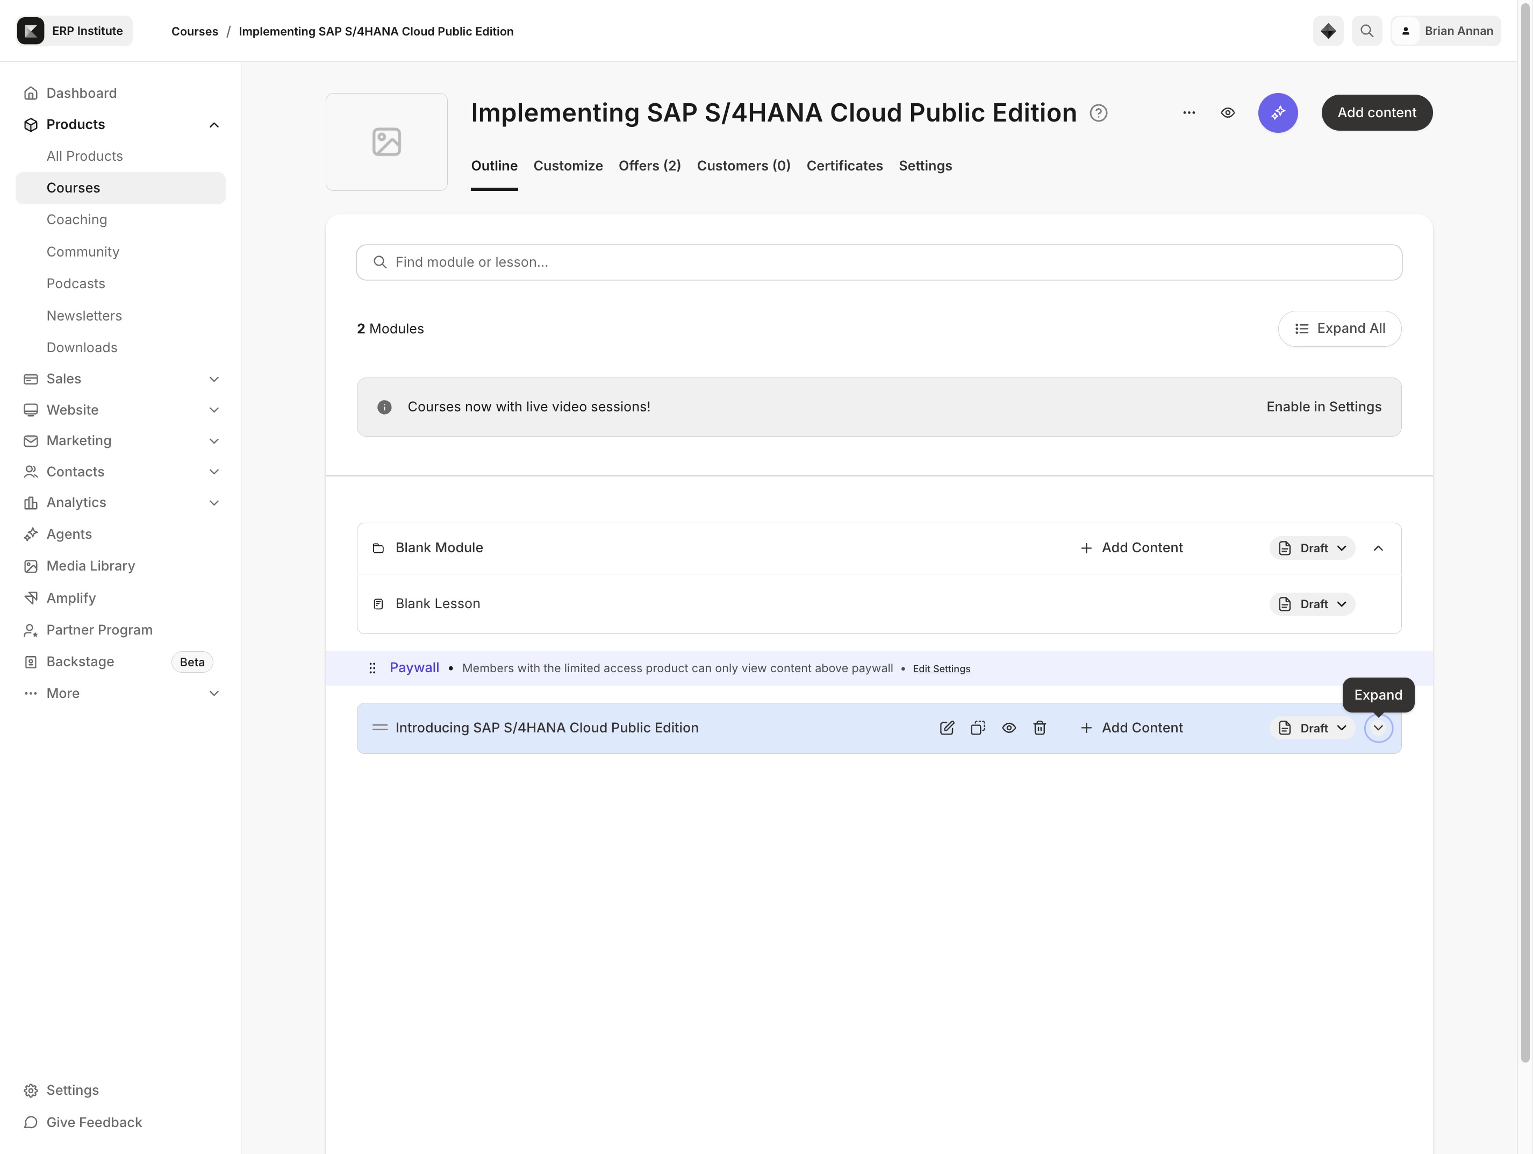This screenshot has height=1154, width=1533.
Task: Switch to the Customize tab
Action: [x=568, y=166]
